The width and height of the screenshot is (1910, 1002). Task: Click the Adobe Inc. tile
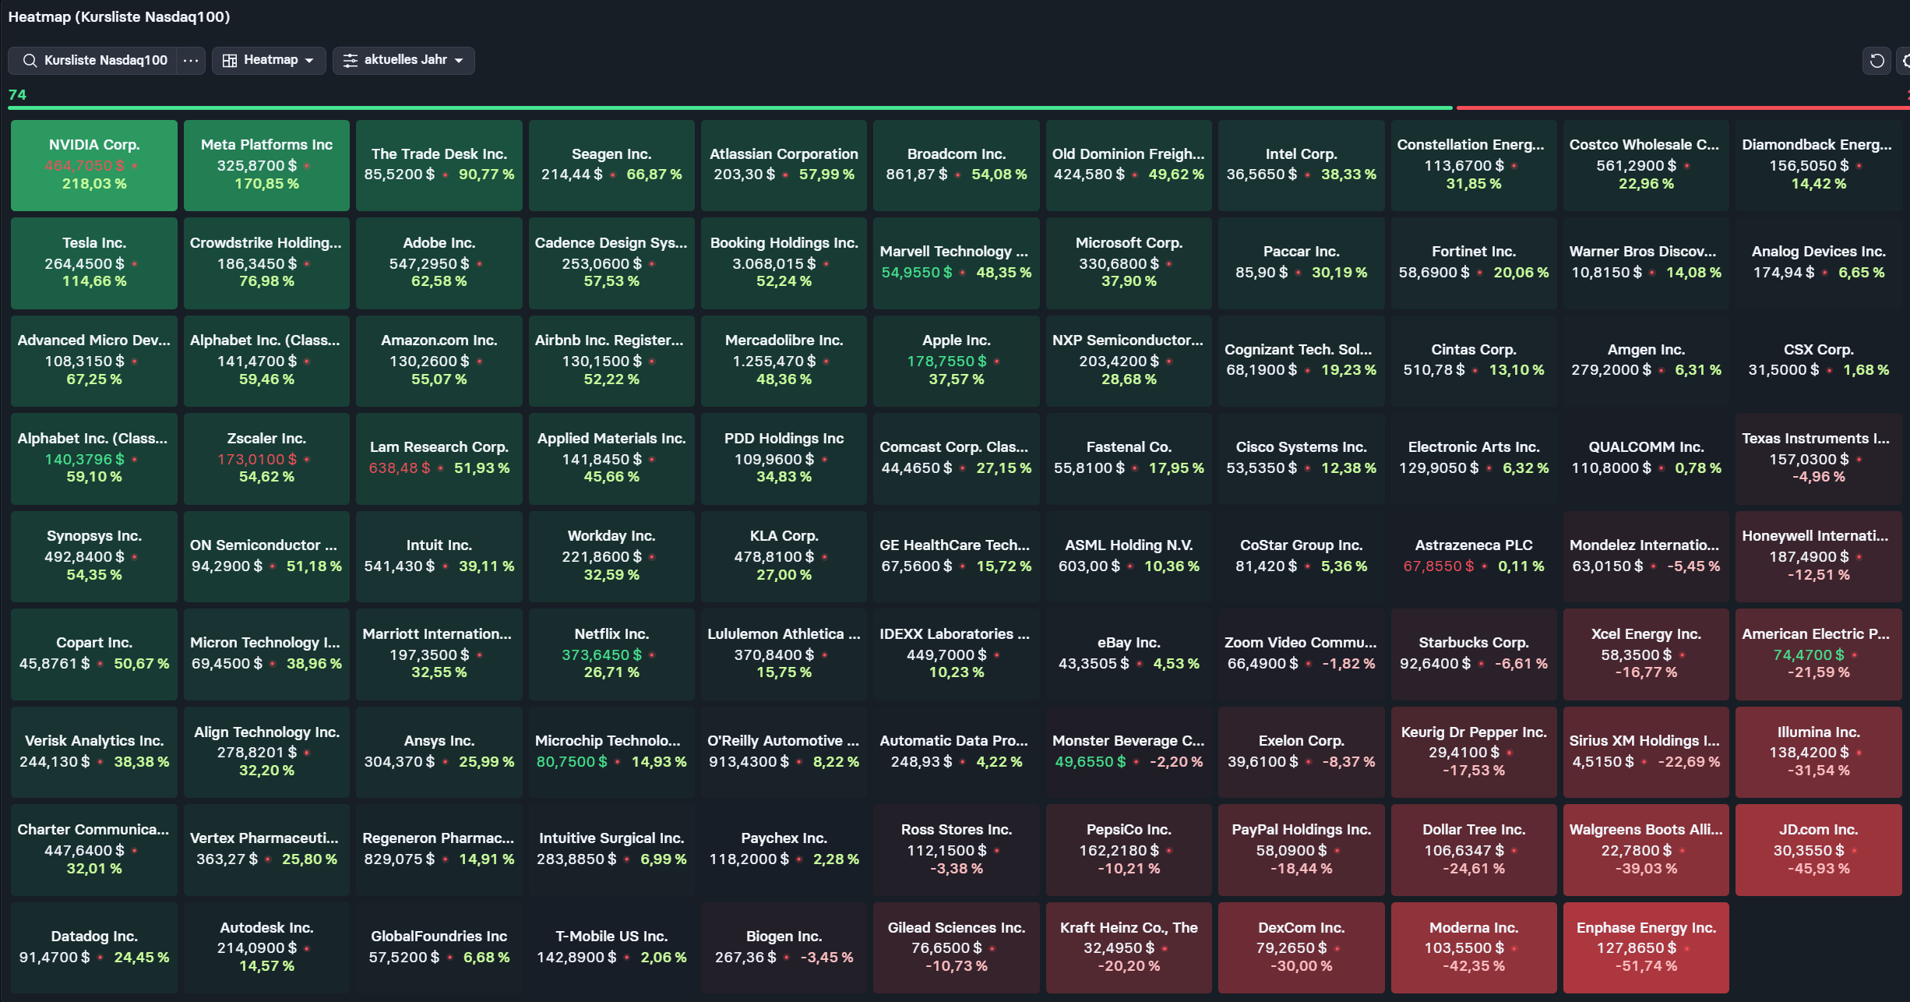click(439, 263)
